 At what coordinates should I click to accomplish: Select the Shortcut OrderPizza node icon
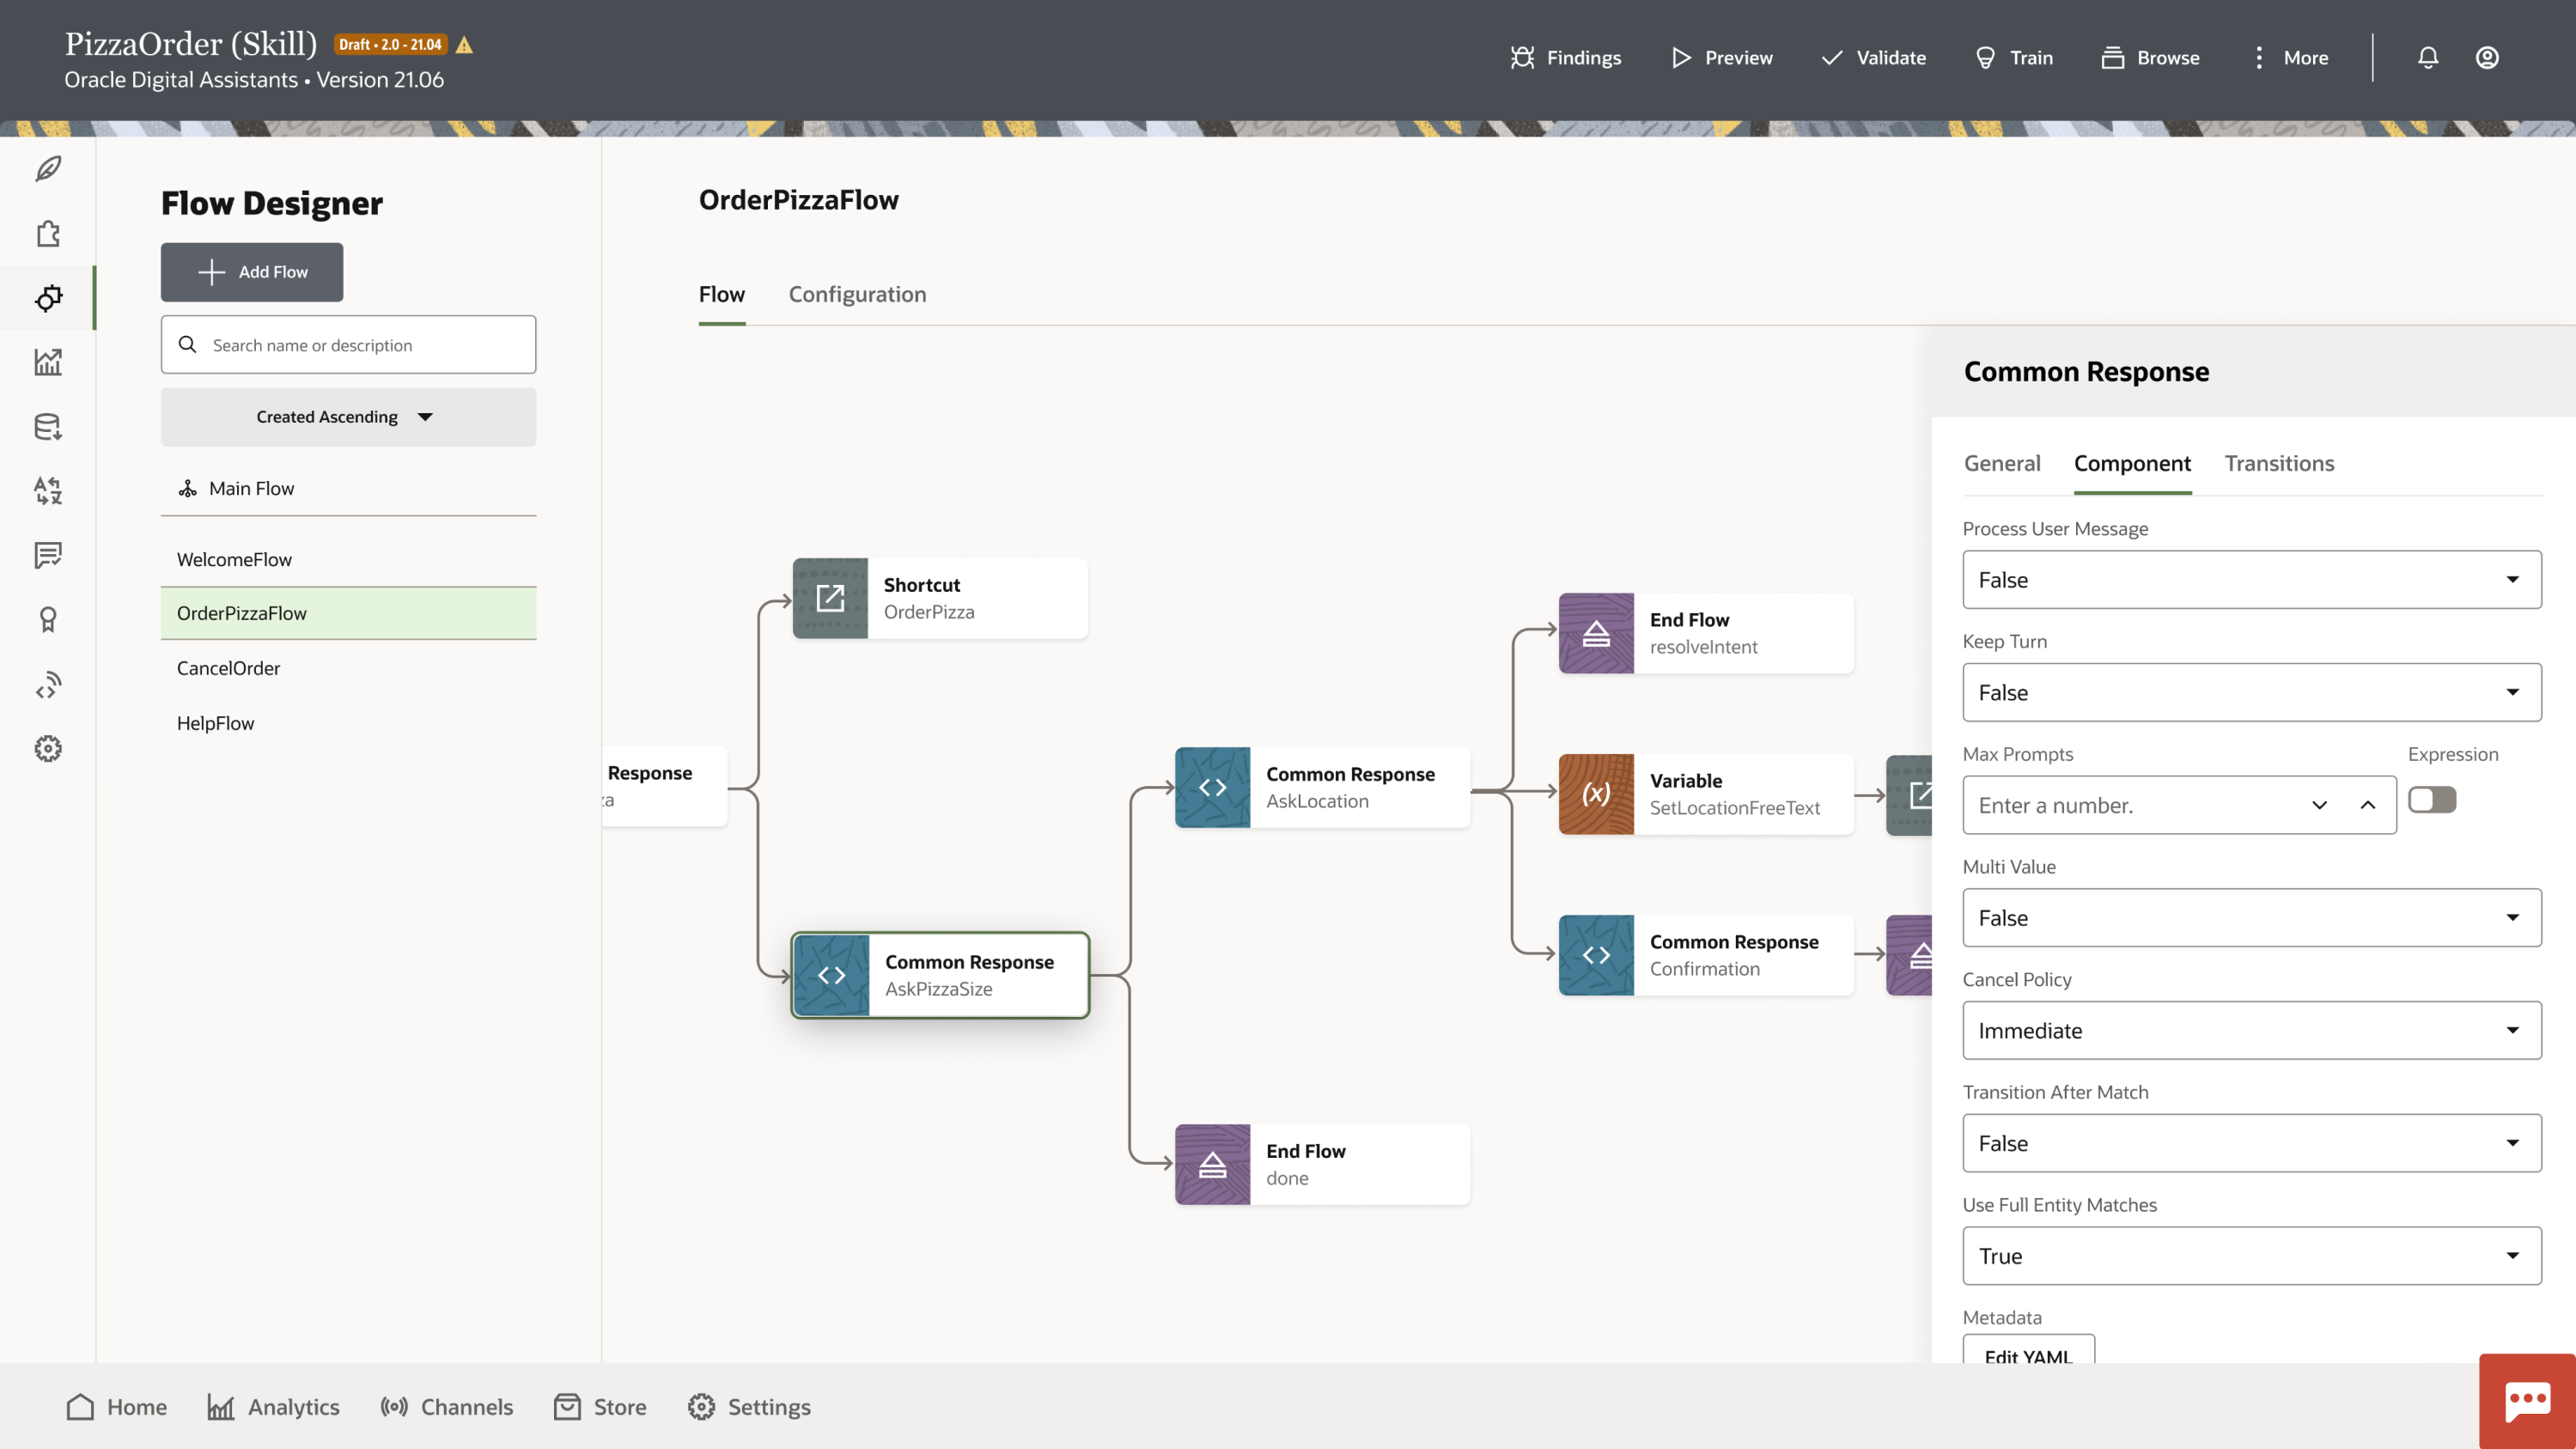(830, 598)
